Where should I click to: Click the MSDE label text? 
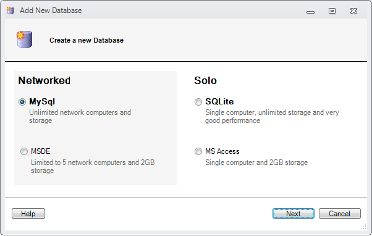pyautogui.click(x=41, y=151)
